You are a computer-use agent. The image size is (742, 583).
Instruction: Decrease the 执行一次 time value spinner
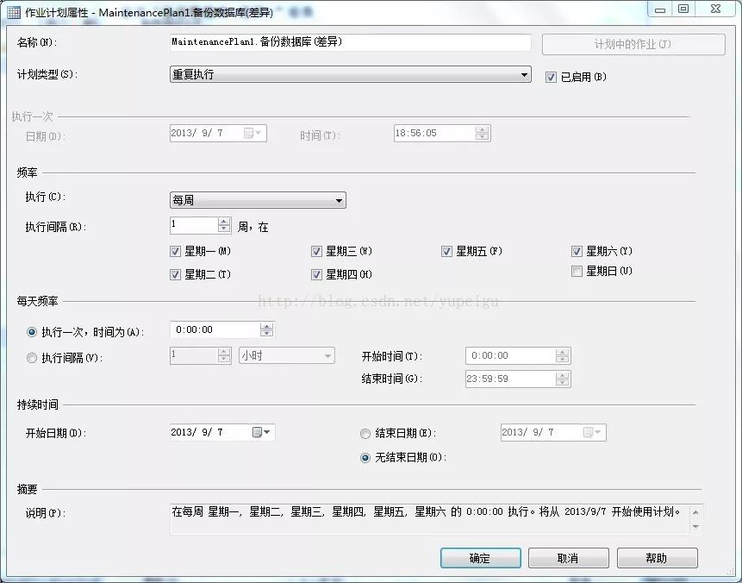coord(266,334)
